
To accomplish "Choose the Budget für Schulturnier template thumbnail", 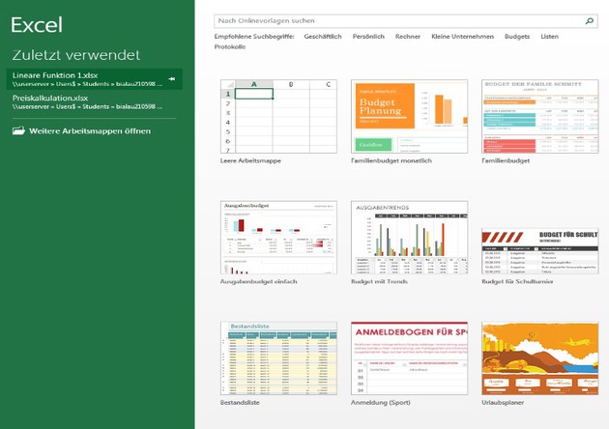I will click(539, 251).
